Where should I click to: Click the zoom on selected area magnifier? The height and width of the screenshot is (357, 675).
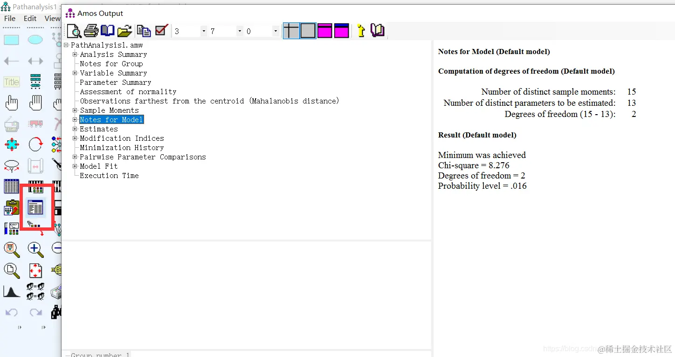click(12, 249)
